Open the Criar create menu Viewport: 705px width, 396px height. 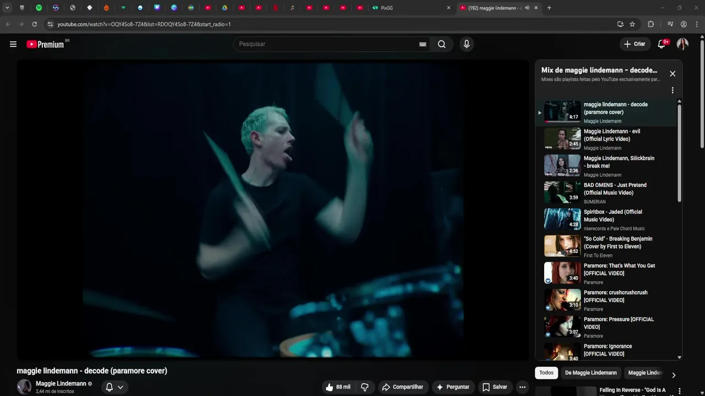[634, 44]
